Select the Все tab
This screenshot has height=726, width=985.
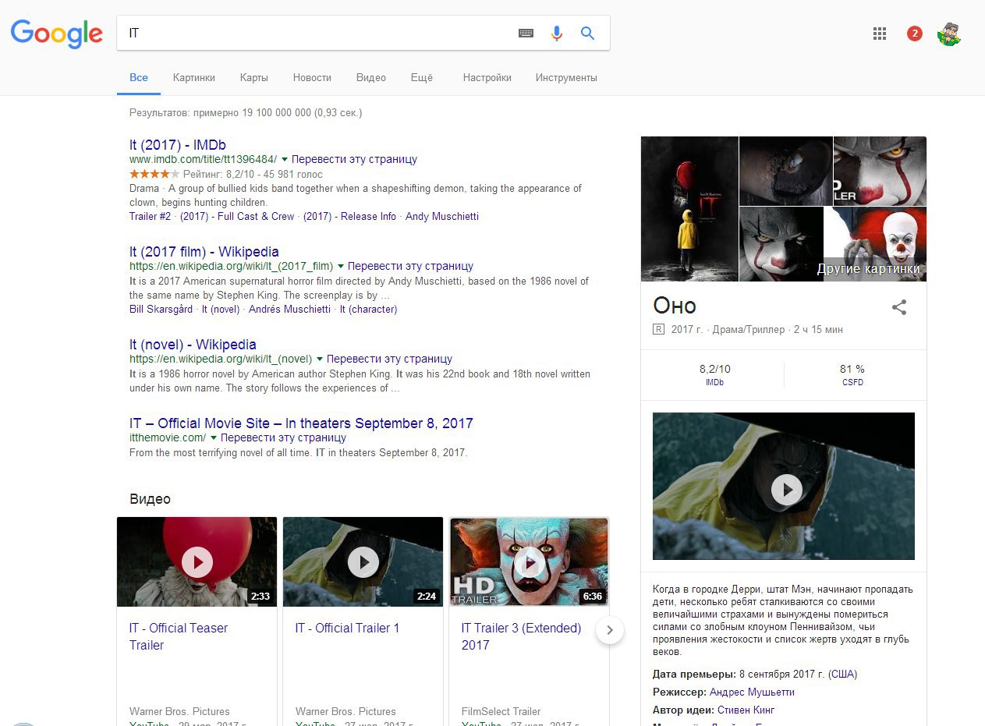(x=139, y=78)
